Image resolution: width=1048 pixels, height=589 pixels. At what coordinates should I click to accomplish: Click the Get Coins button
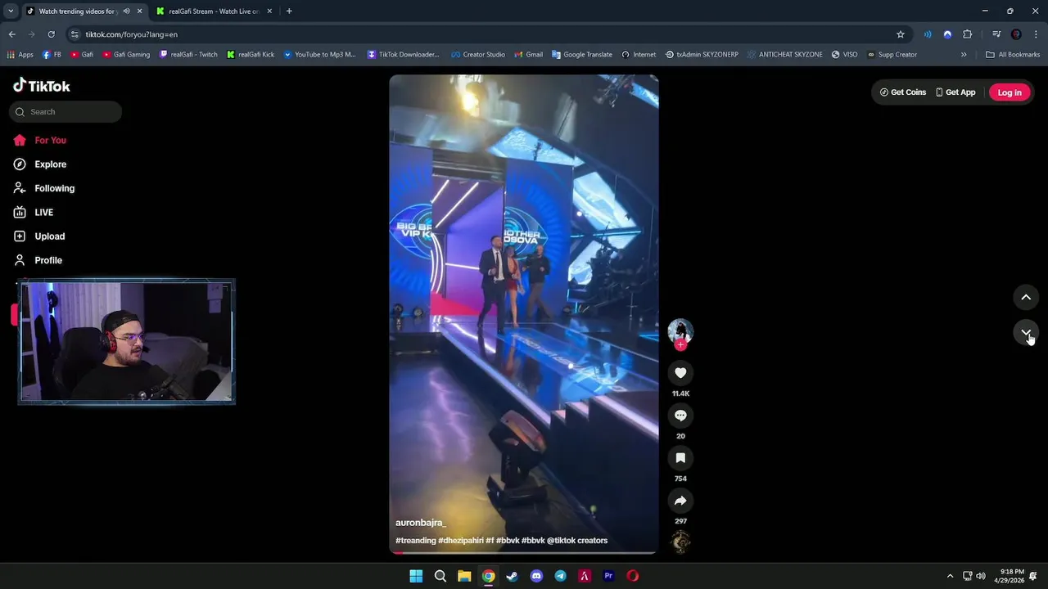coord(903,92)
